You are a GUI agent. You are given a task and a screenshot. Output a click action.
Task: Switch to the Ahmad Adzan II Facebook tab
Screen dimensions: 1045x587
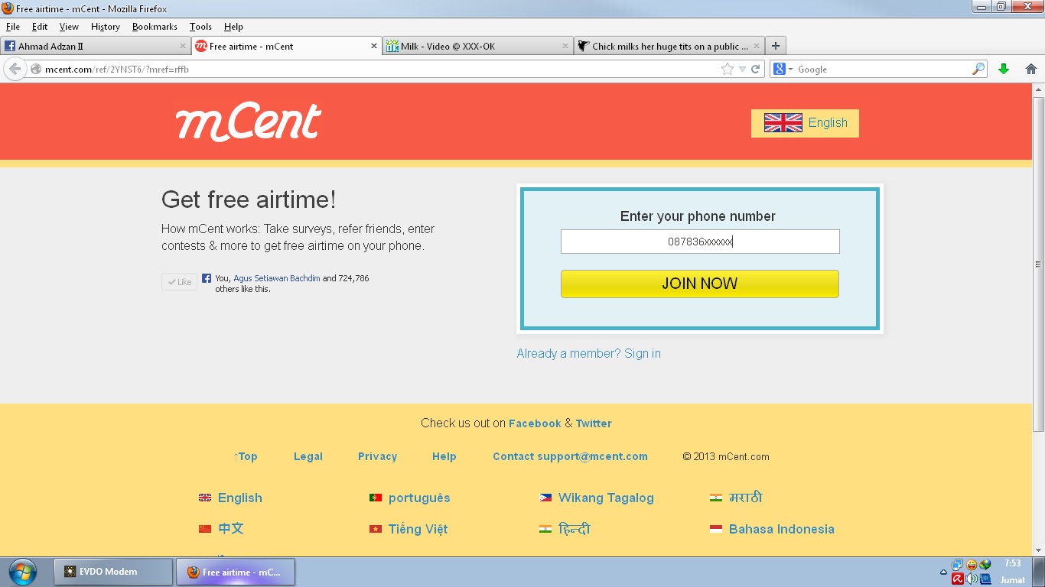click(x=95, y=46)
